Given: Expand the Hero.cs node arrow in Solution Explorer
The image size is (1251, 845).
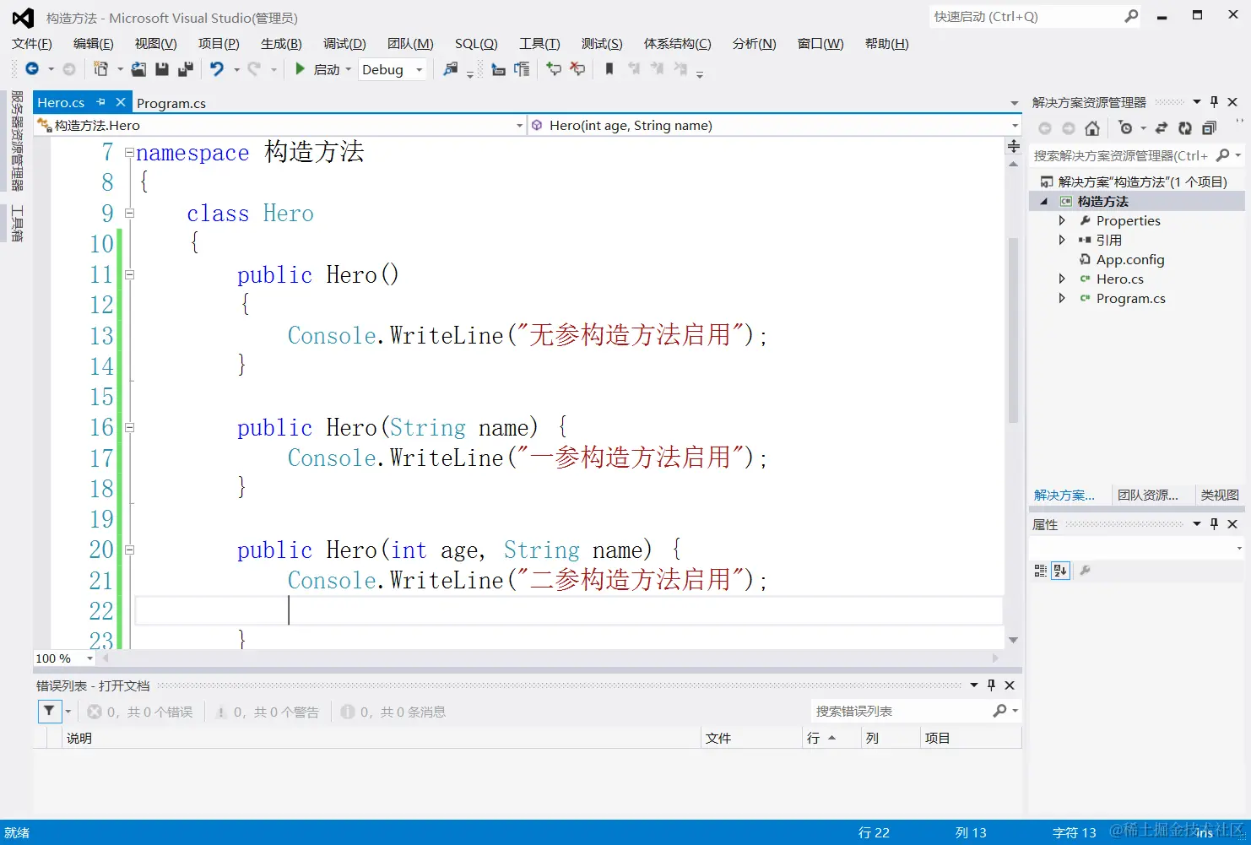Looking at the screenshot, I should tap(1062, 279).
